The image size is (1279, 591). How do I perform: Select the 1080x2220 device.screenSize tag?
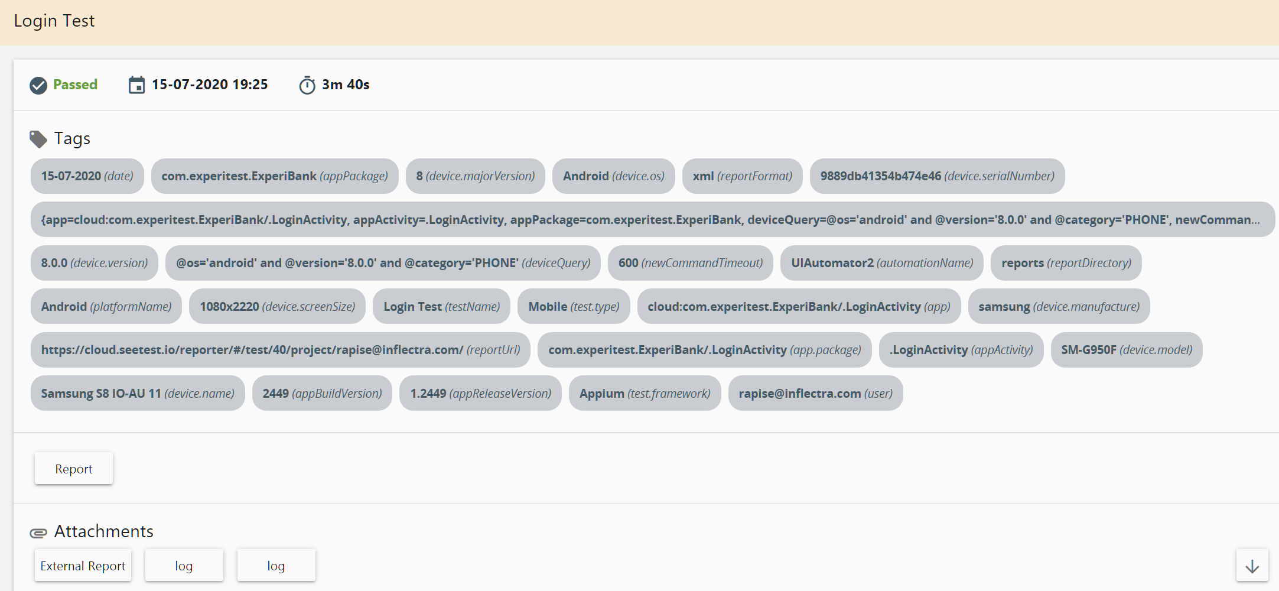coord(277,307)
